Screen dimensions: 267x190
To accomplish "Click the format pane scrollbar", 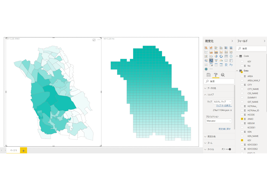I will [x=235, y=107].
